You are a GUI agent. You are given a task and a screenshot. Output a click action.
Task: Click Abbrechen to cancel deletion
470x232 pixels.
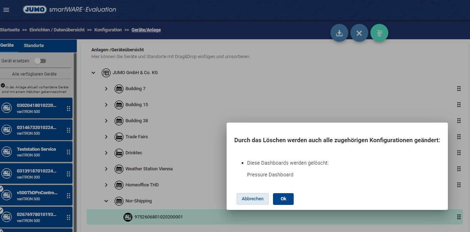(x=252, y=199)
